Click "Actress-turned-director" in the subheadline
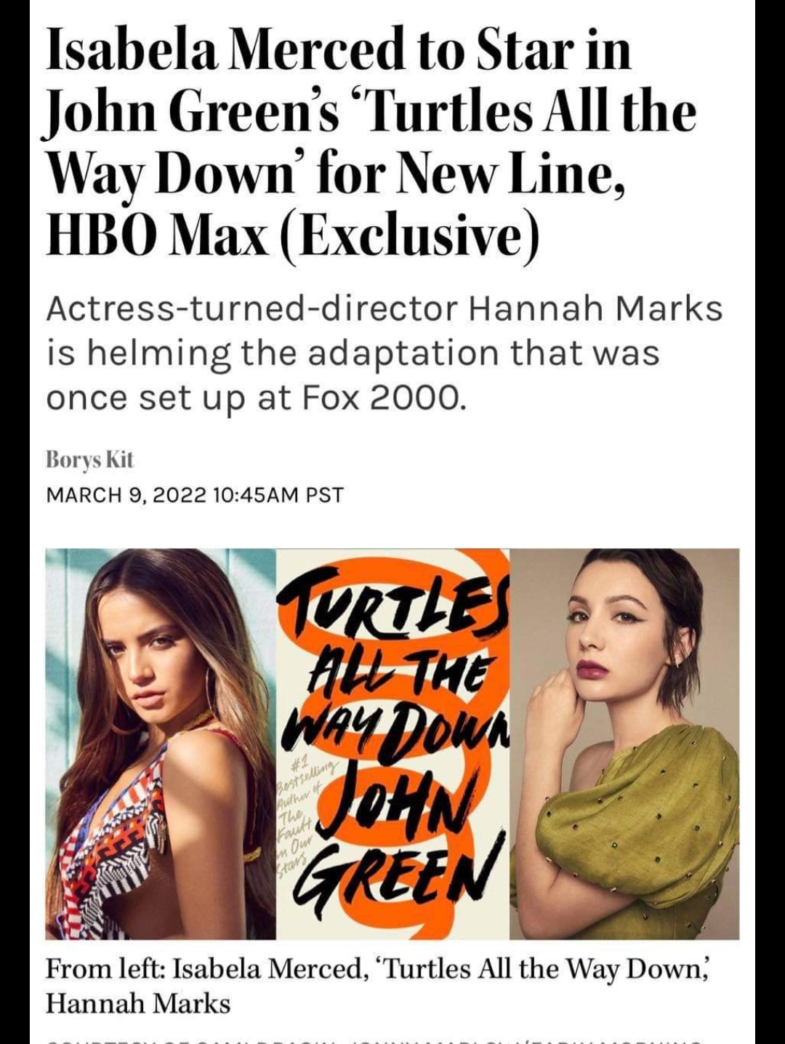 coord(251,309)
